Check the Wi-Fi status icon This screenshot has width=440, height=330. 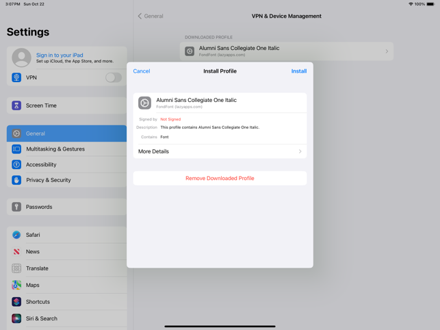click(x=411, y=4)
